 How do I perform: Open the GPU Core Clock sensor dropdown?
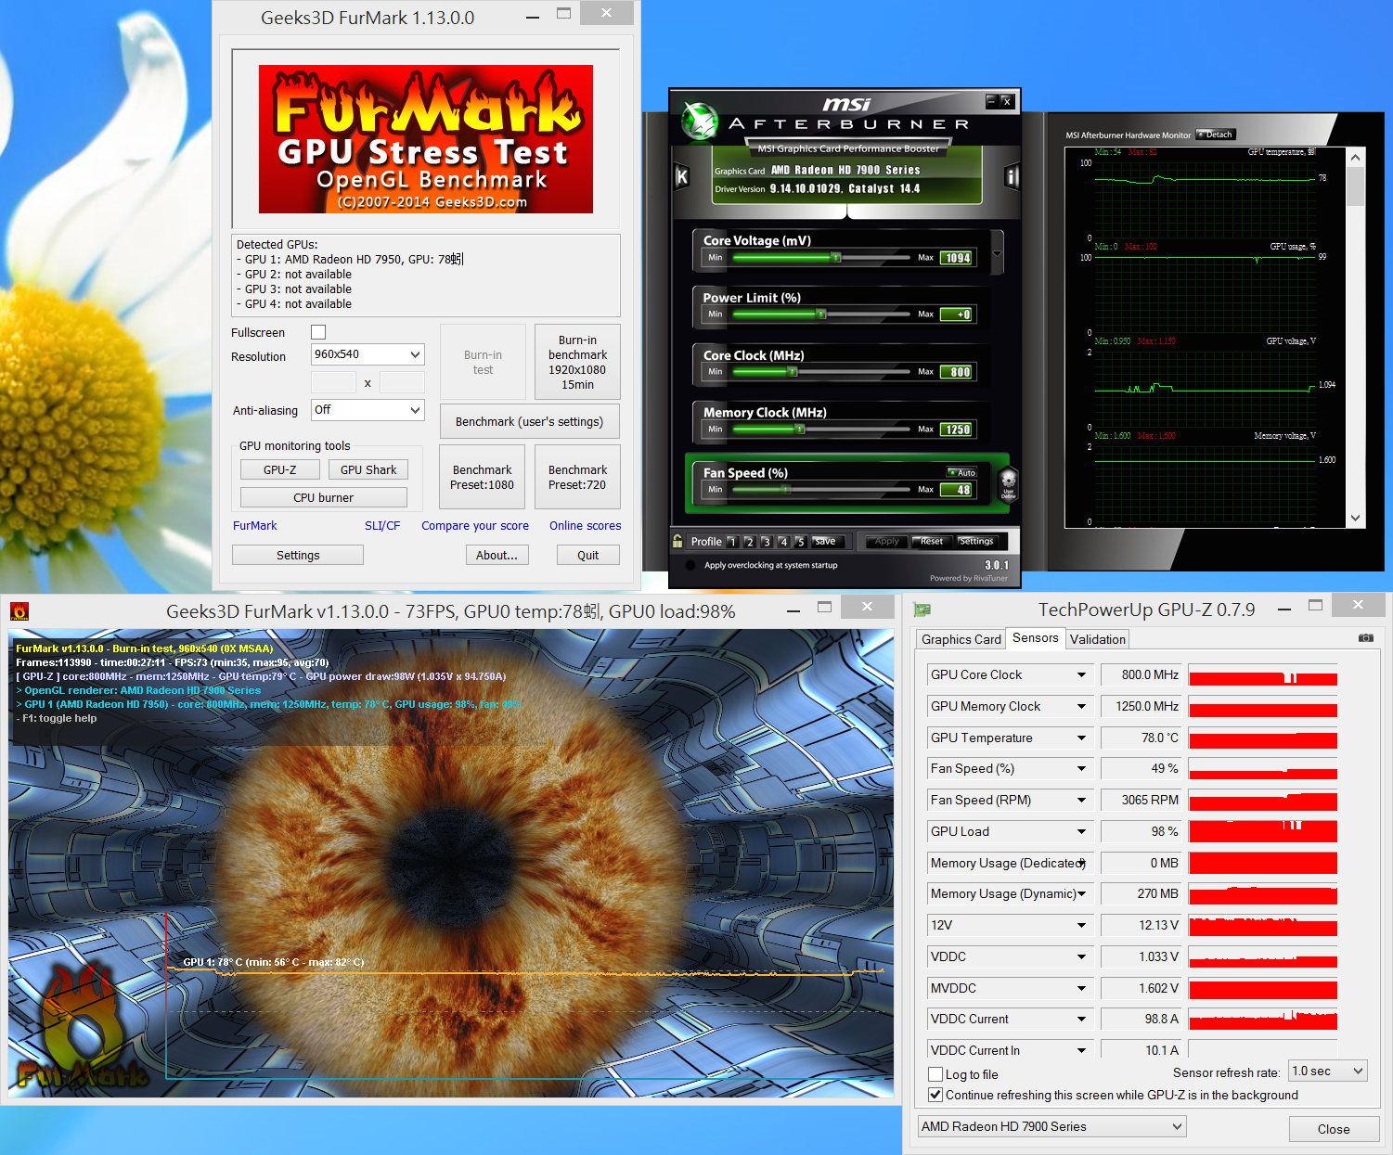click(1081, 674)
